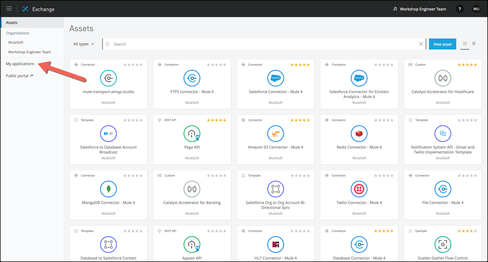
Task: Click the Pega API title
Action: [192, 147]
